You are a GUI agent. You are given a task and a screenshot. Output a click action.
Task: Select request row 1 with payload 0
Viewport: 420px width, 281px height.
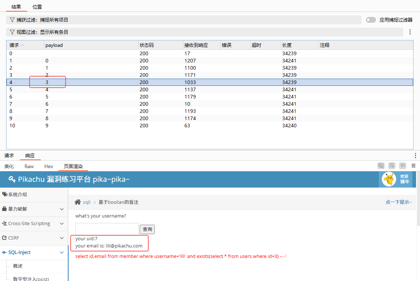(210, 61)
